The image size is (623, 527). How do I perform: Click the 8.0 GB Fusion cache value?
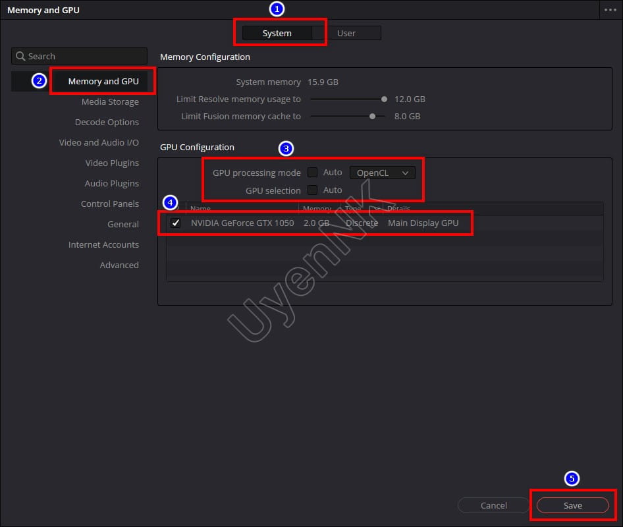point(407,117)
